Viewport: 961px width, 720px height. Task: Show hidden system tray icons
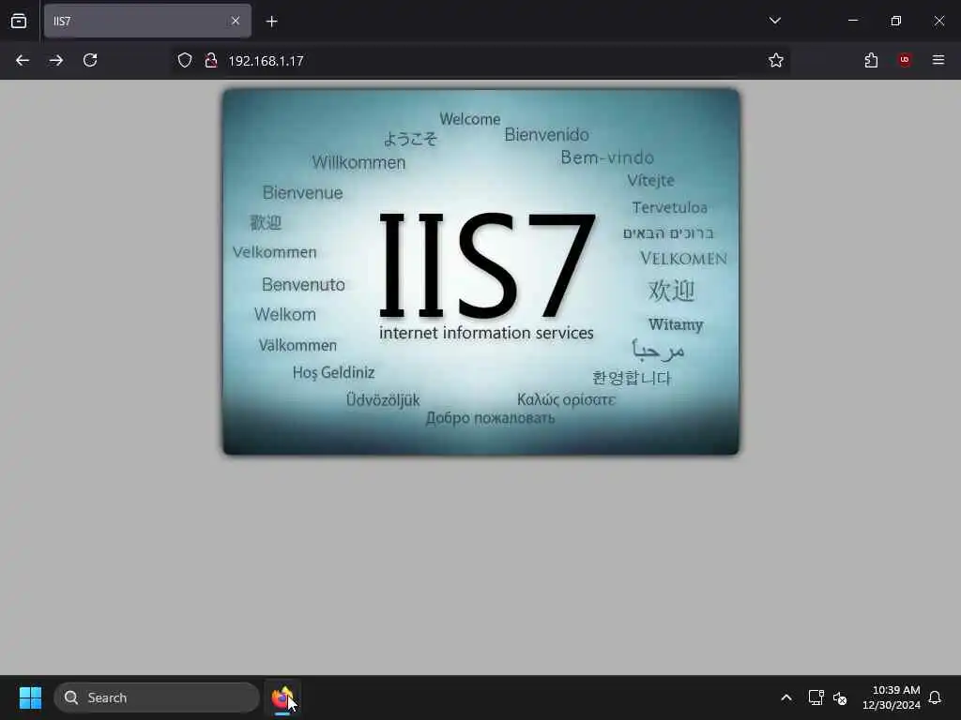pyautogui.click(x=786, y=697)
